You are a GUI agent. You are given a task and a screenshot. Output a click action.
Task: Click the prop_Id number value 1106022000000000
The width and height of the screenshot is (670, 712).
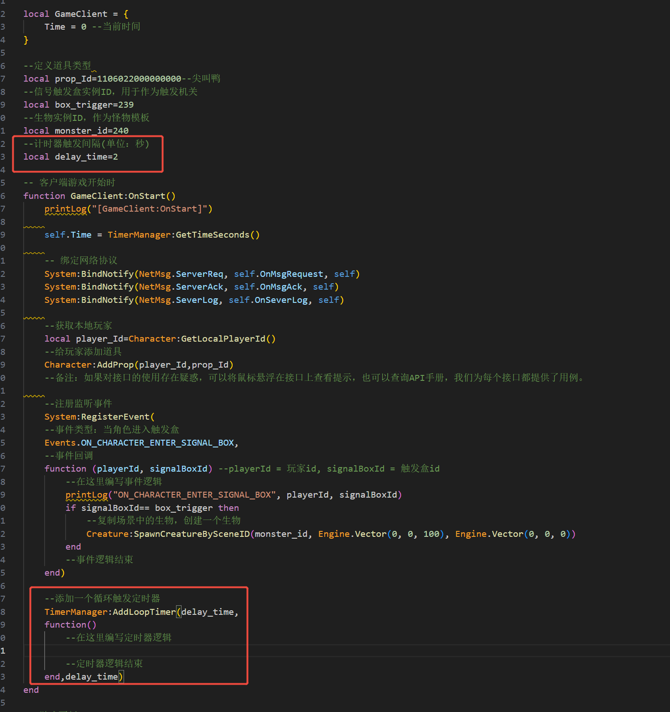[139, 79]
